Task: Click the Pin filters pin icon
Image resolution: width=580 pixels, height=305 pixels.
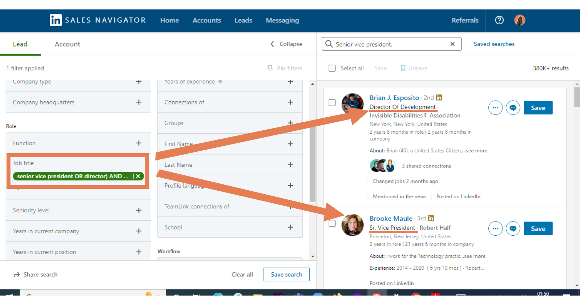Action: coord(270,68)
